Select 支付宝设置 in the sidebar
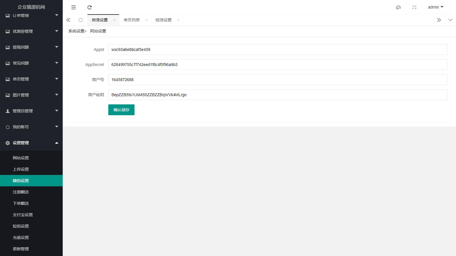 (x=23, y=215)
